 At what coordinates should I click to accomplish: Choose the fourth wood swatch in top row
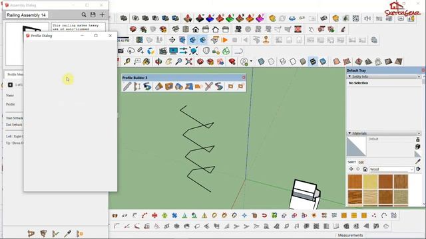[401, 181]
